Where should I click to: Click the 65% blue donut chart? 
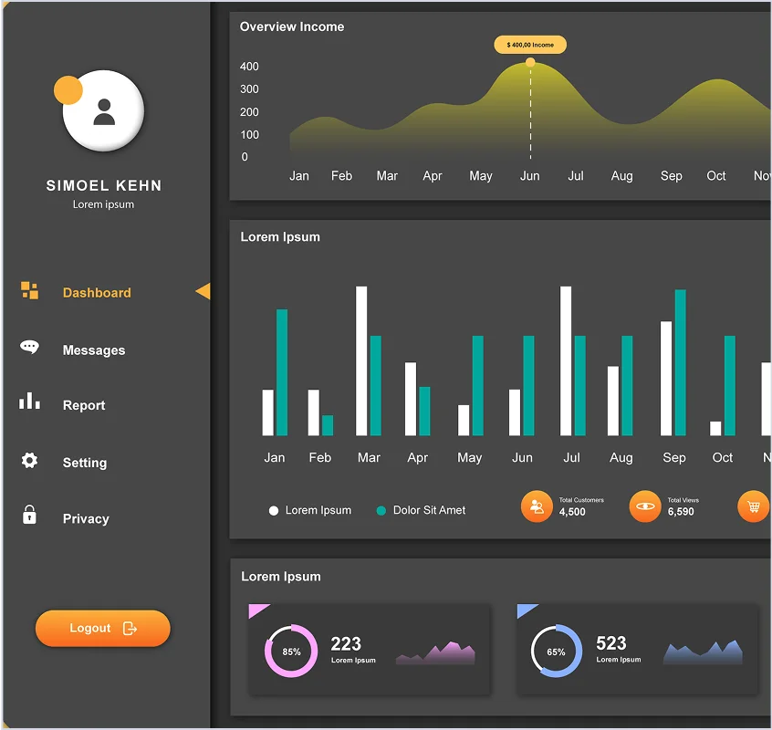tap(557, 651)
